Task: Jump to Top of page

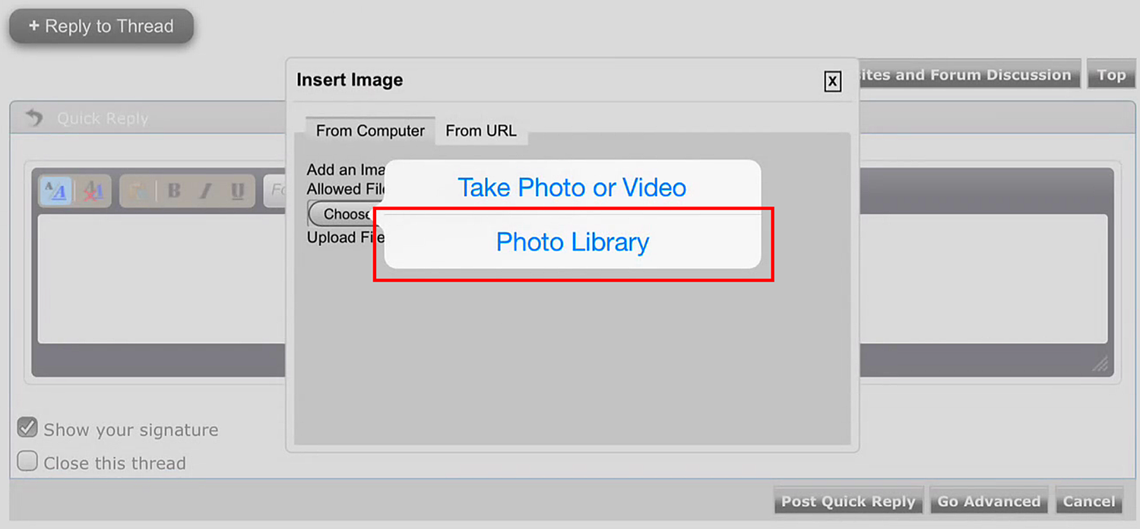Action: tap(1111, 74)
